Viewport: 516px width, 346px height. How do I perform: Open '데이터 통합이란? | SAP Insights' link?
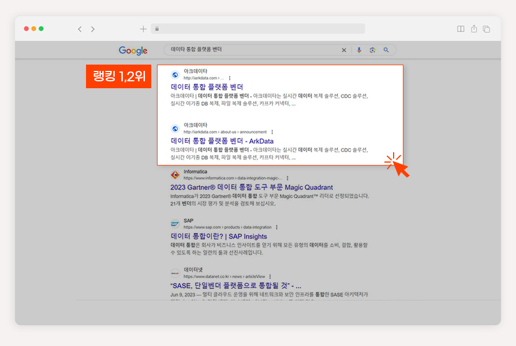219,236
